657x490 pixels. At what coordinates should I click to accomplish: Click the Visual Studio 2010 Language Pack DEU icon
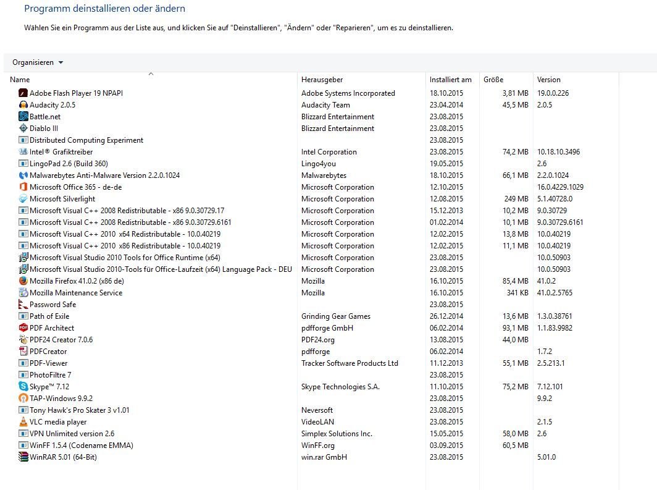click(x=23, y=269)
